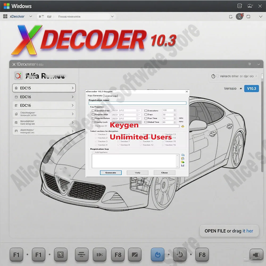Select the Keys Generator tab

(95, 96)
